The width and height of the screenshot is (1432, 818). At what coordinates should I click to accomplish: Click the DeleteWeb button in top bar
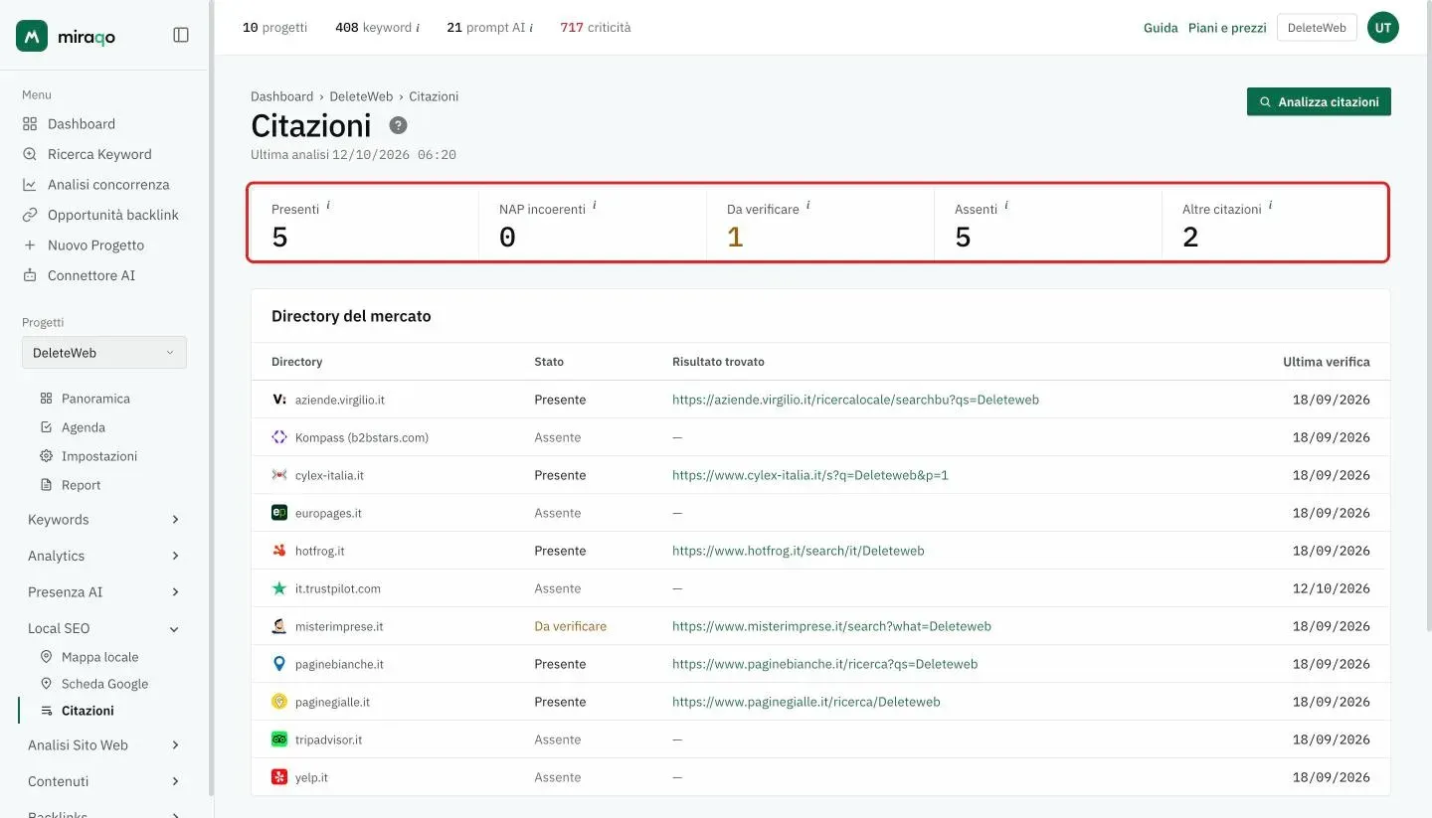click(1317, 28)
